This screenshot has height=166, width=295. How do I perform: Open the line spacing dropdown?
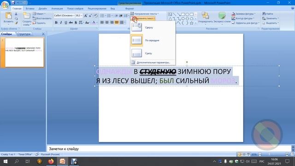[126, 16]
